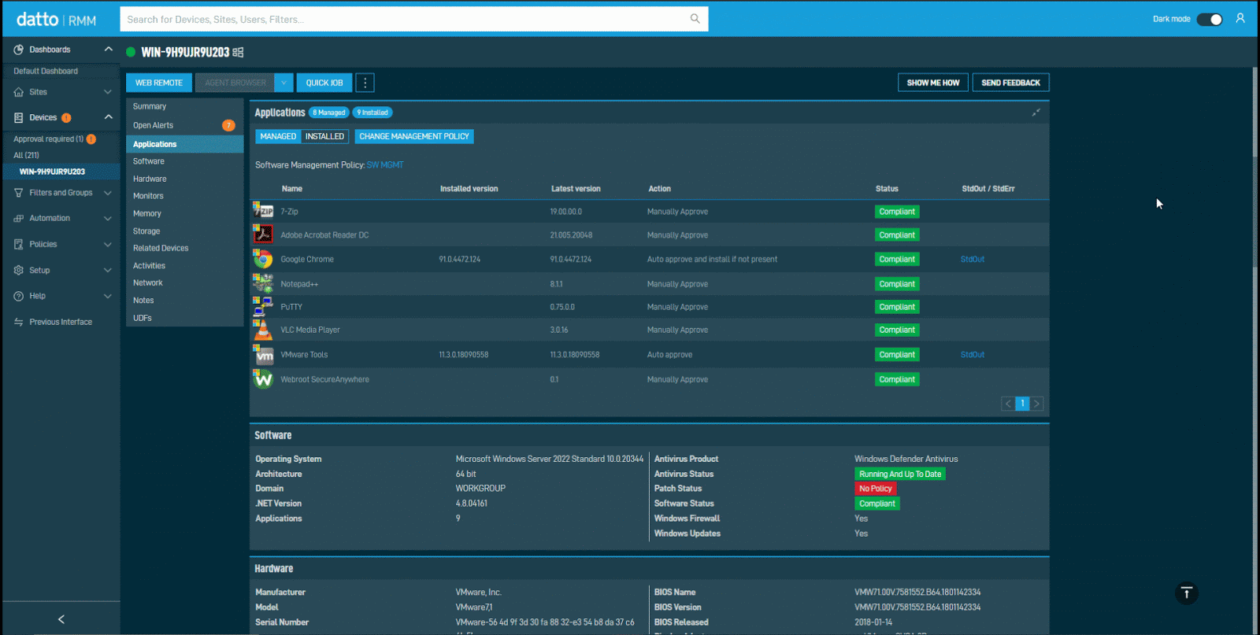Click the Devices sidebar icon

[18, 117]
